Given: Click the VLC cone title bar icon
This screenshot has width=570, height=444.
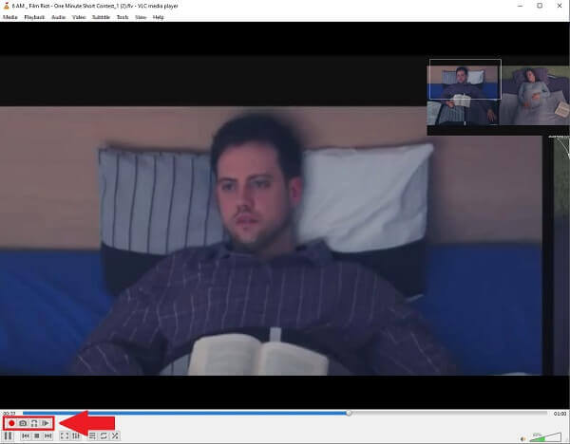Looking at the screenshot, I should (7, 6).
